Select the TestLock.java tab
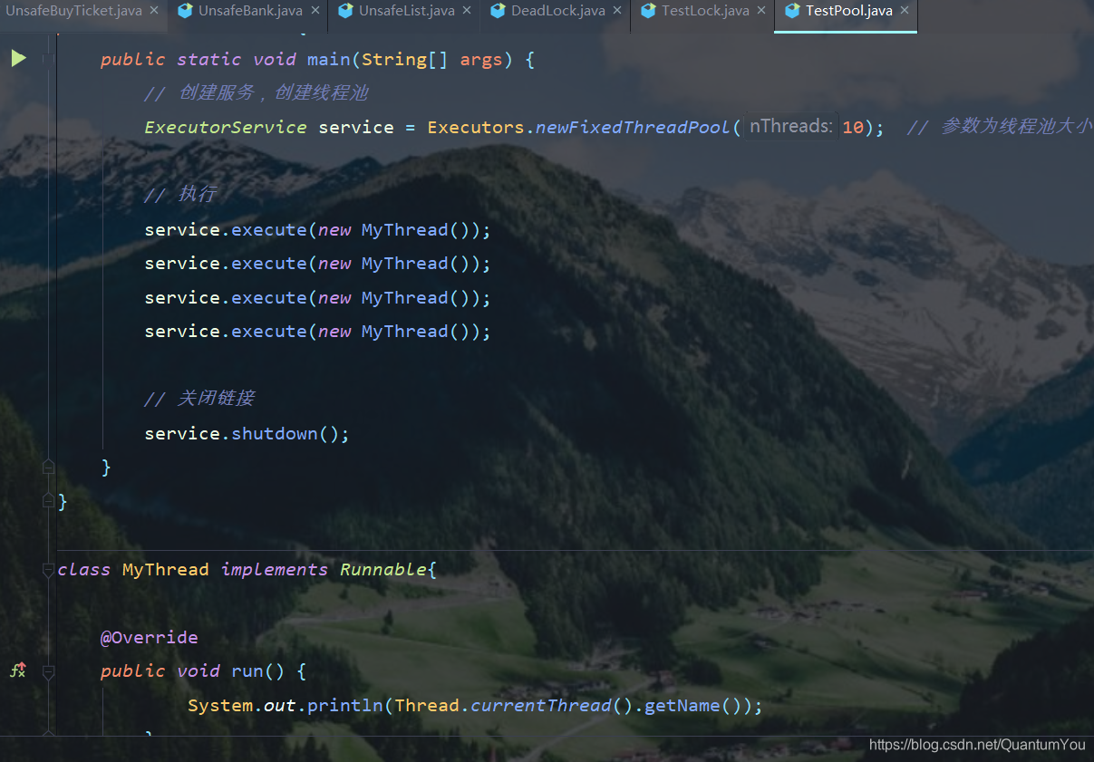Image resolution: width=1094 pixels, height=762 pixels. (705, 11)
